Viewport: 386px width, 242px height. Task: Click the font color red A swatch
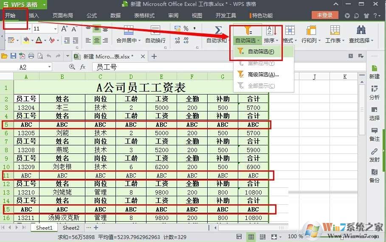click(x=39, y=41)
